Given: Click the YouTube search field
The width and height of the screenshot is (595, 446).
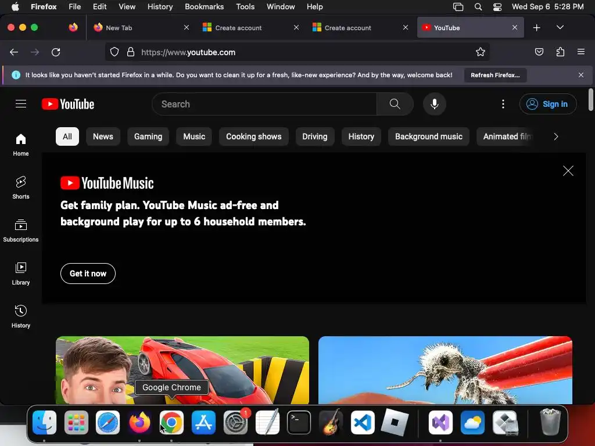Looking at the screenshot, I should 264,104.
